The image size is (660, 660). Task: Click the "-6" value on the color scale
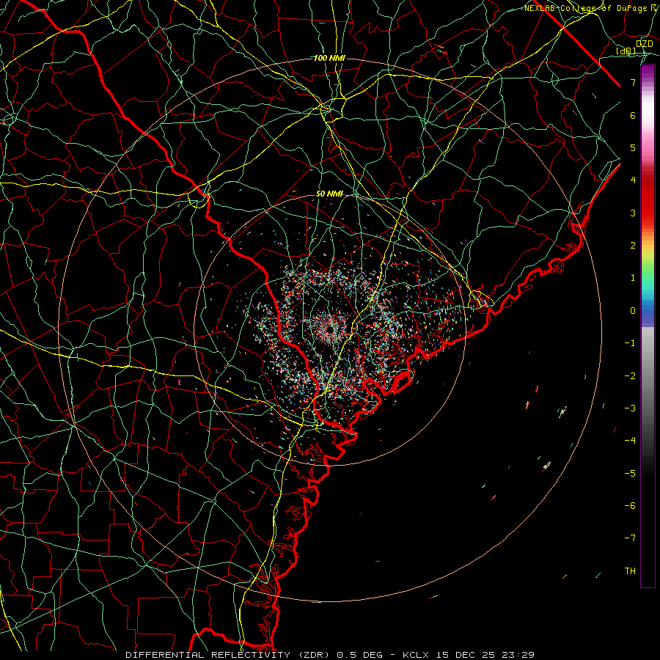(x=630, y=506)
